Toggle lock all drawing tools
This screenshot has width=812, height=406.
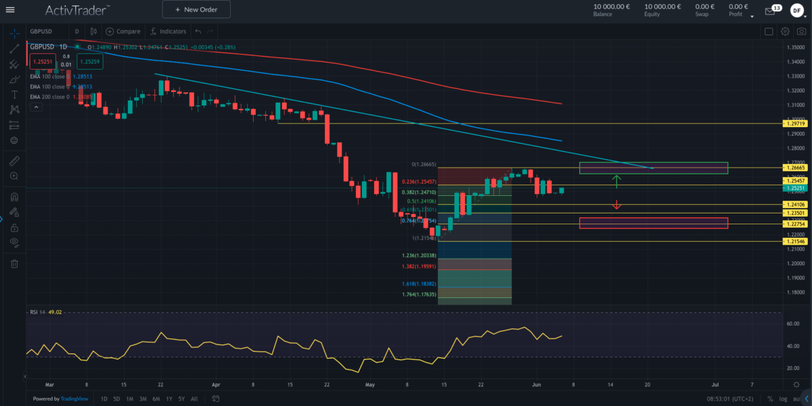14,228
